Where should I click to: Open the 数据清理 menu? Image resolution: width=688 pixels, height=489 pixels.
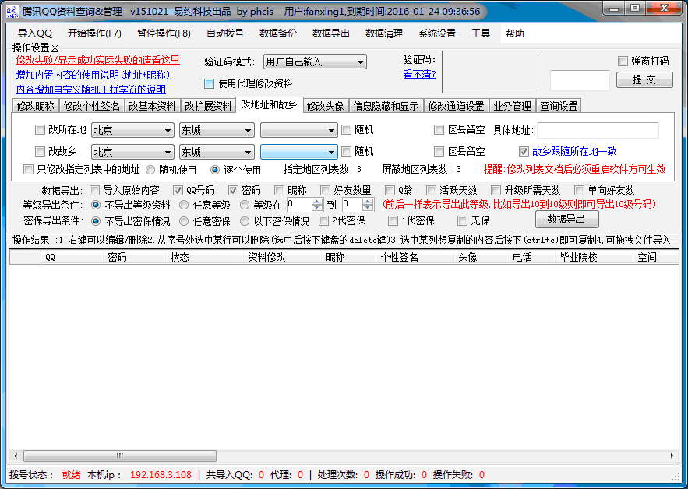[384, 33]
